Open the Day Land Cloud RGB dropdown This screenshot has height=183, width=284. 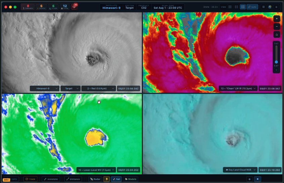click(240, 170)
